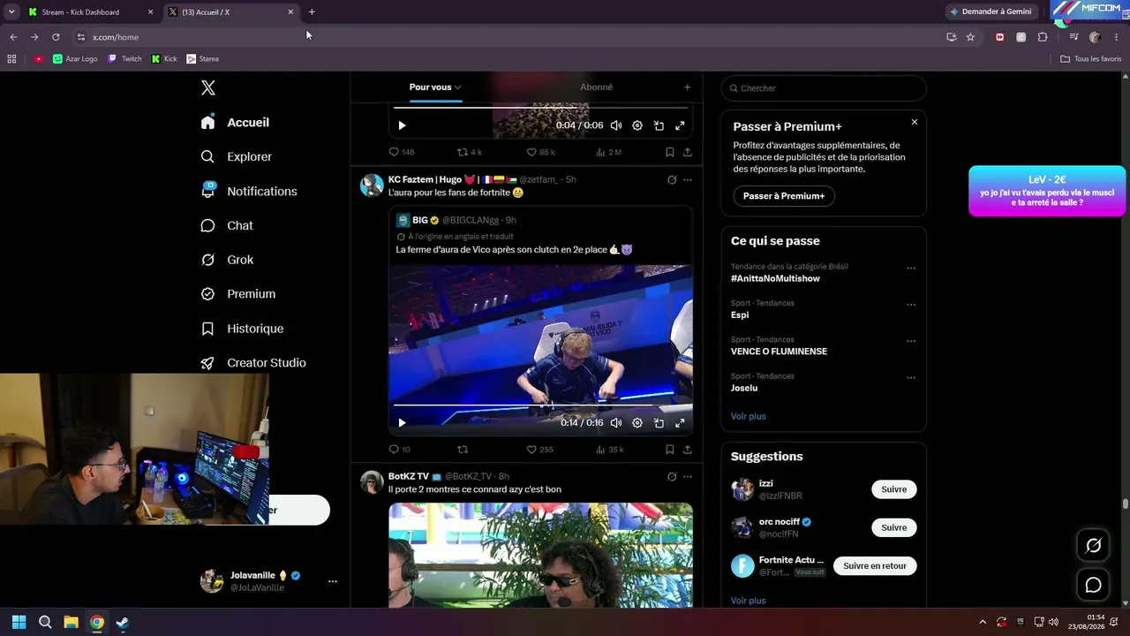Open the Explorer search page
1130x636 pixels.
[236, 156]
